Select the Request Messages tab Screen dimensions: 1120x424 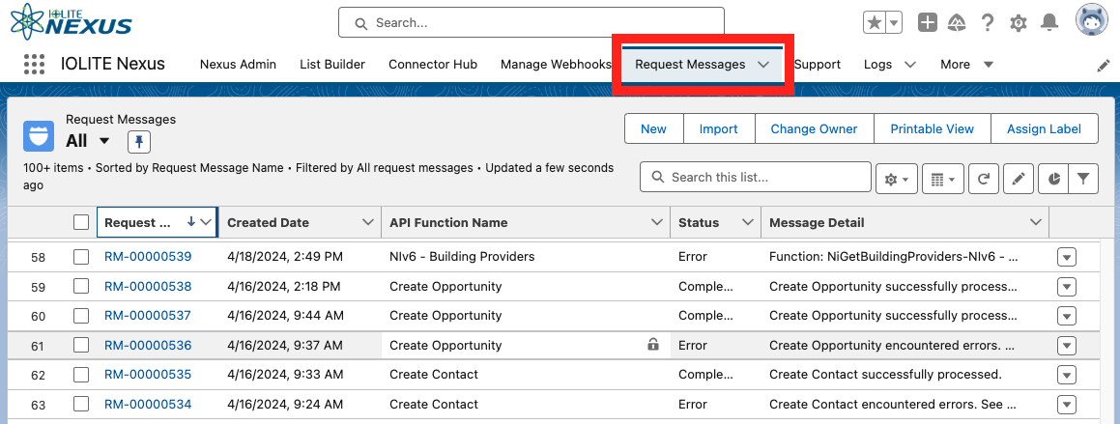click(690, 65)
